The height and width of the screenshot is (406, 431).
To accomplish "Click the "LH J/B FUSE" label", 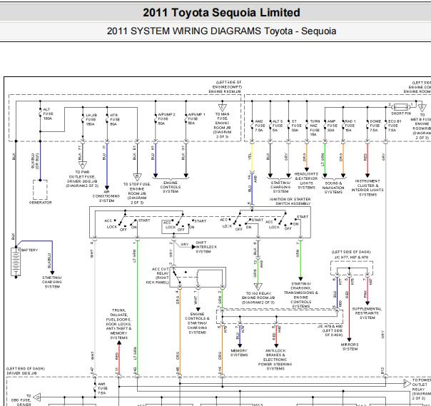I will [x=91, y=120].
